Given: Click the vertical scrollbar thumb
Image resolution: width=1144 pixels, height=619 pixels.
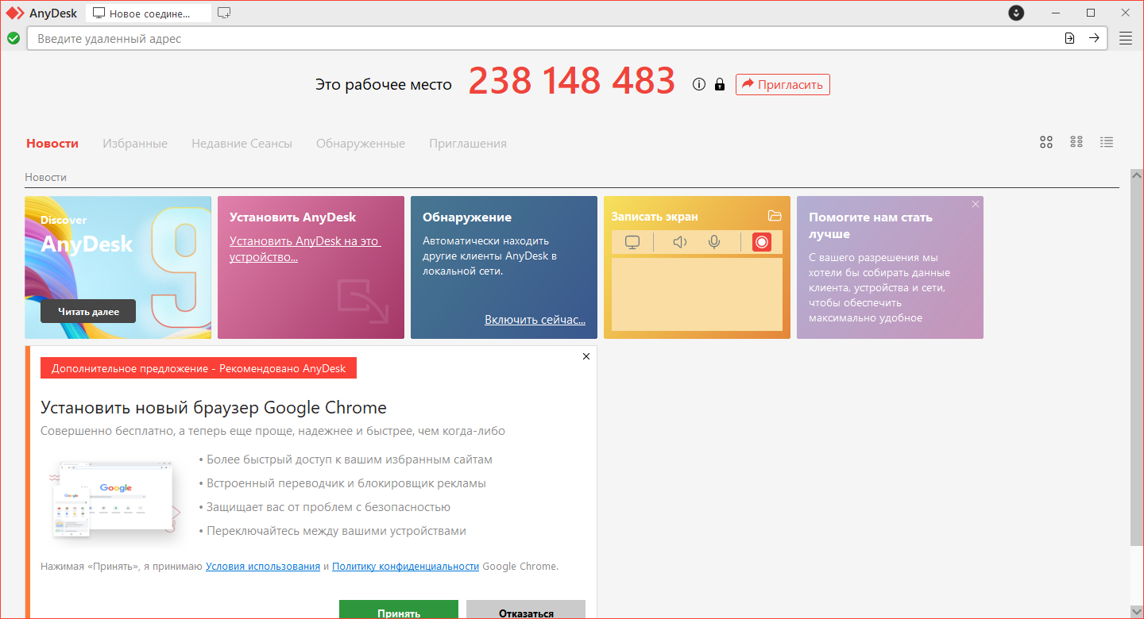Looking at the screenshot, I should (x=1137, y=363).
